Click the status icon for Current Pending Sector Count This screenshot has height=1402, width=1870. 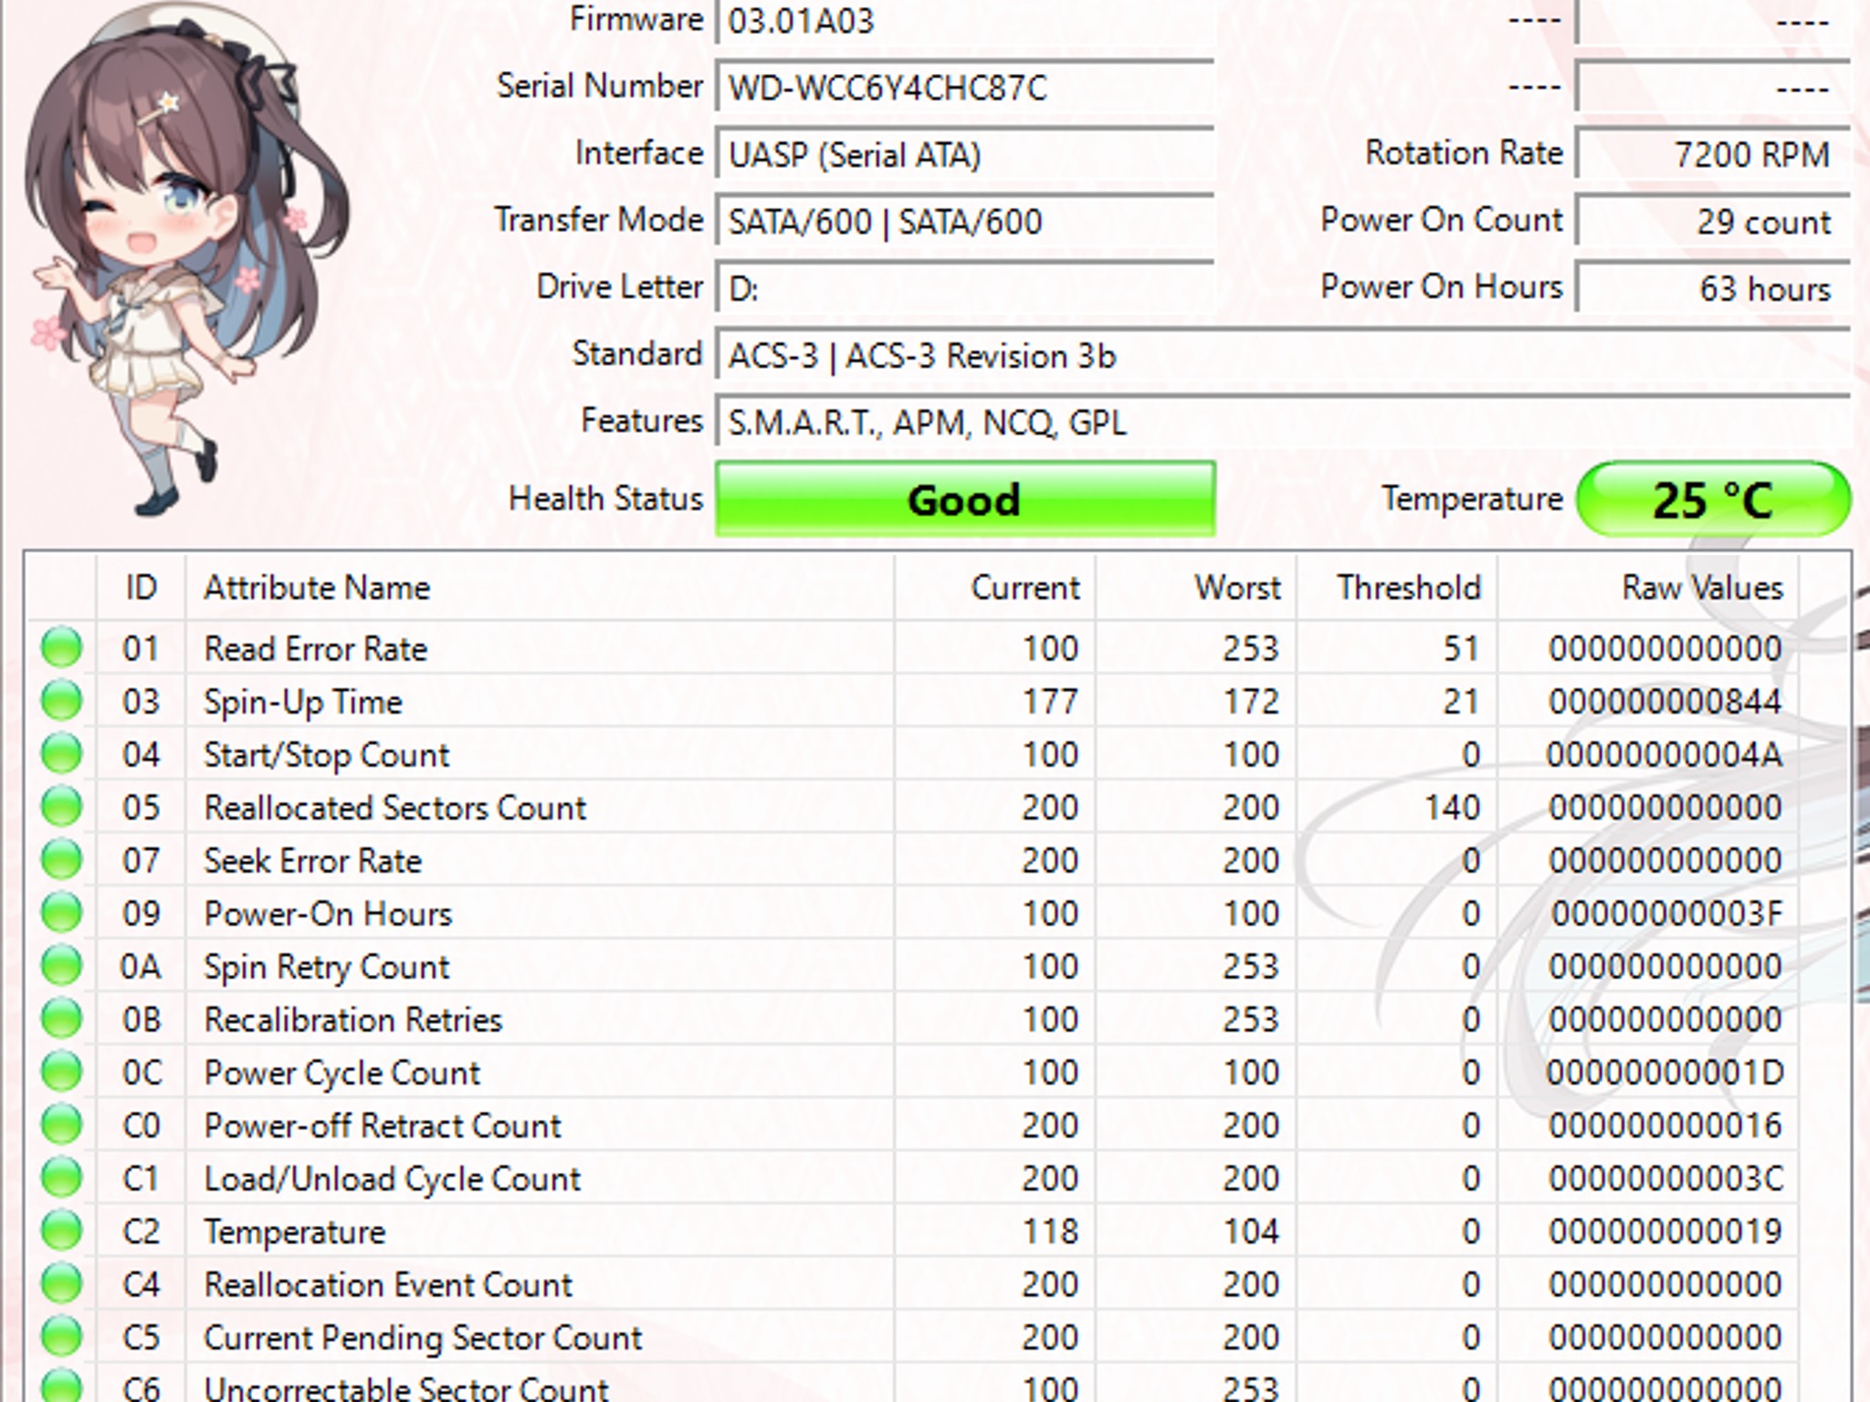point(62,1336)
